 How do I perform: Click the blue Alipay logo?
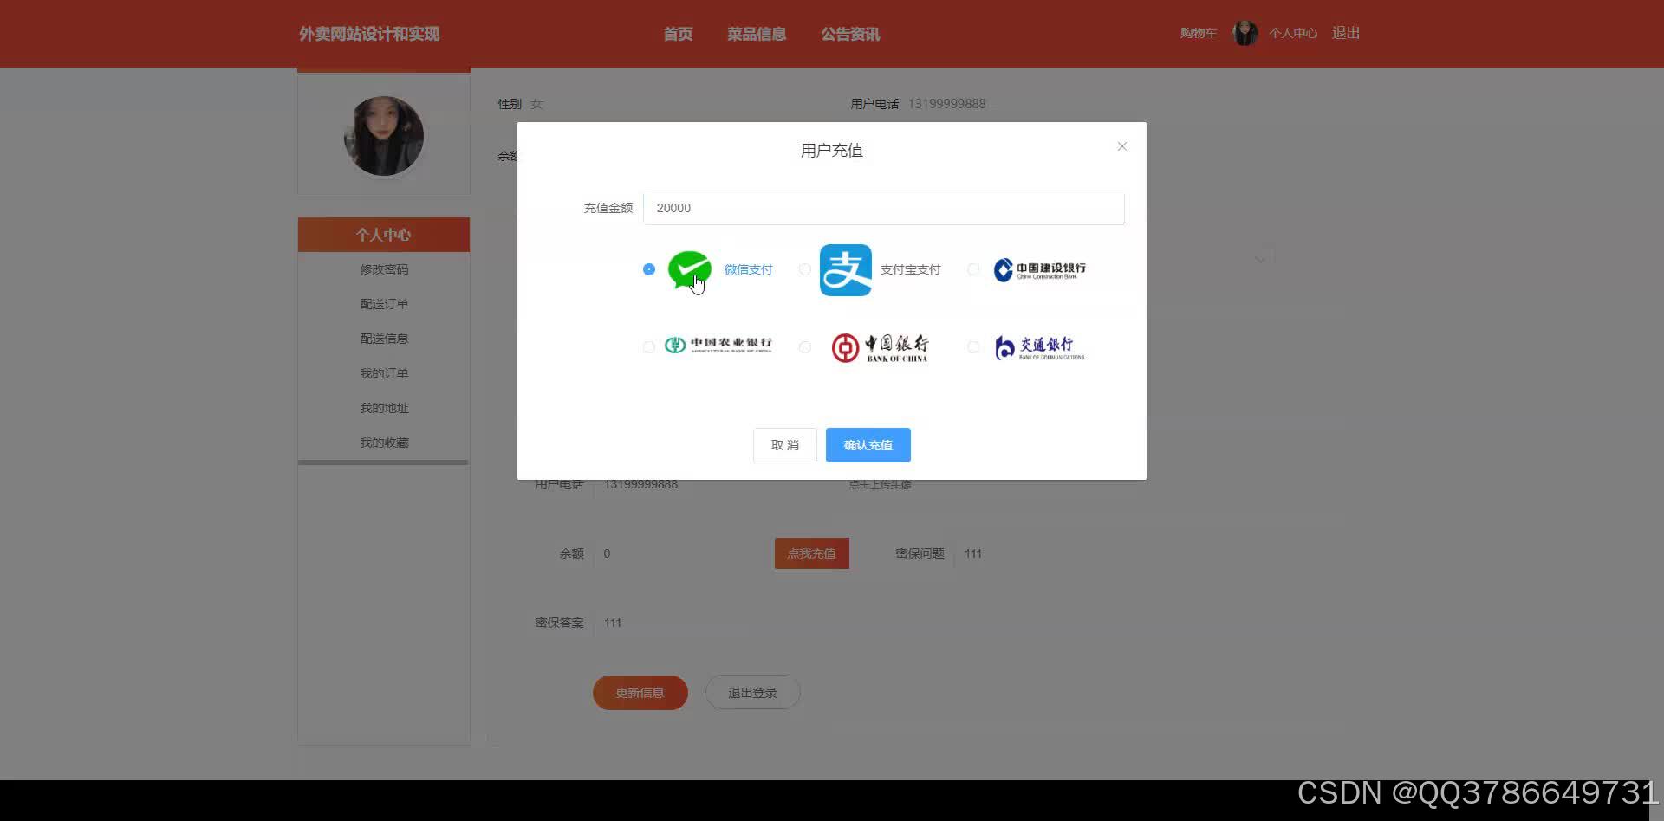pos(846,270)
